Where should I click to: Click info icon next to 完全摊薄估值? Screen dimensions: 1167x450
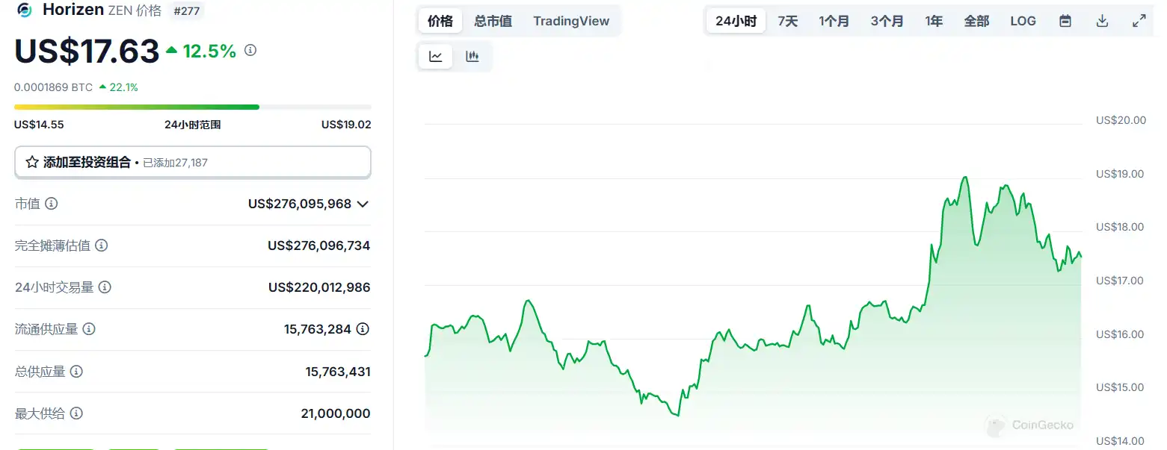click(101, 246)
